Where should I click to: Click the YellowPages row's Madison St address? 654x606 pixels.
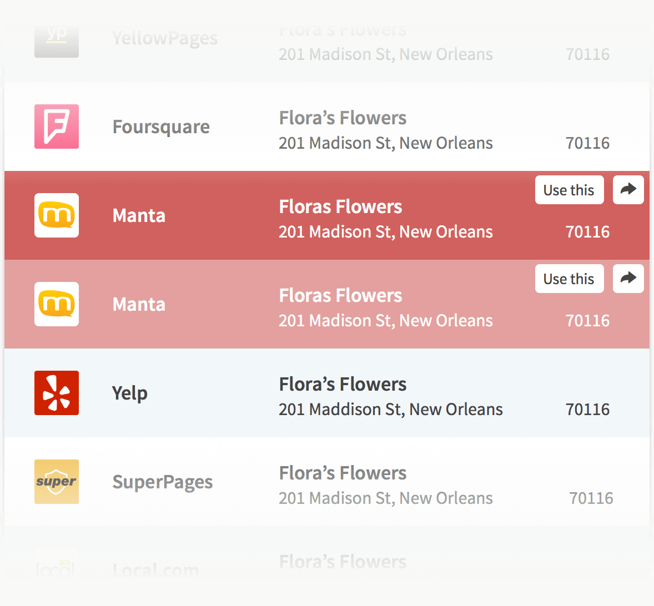[386, 54]
